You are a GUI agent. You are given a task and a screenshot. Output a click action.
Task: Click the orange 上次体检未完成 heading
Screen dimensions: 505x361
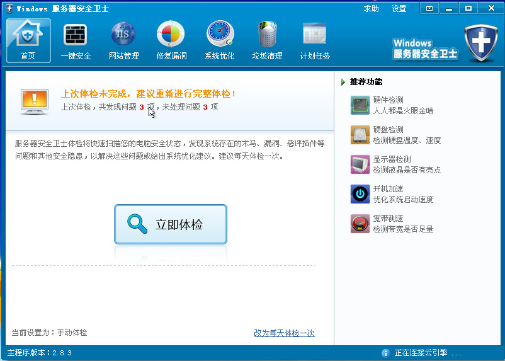149,94
